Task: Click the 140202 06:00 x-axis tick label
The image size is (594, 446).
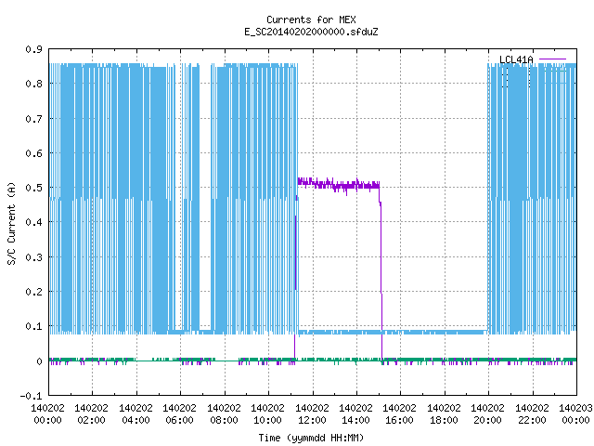Action: [179, 414]
